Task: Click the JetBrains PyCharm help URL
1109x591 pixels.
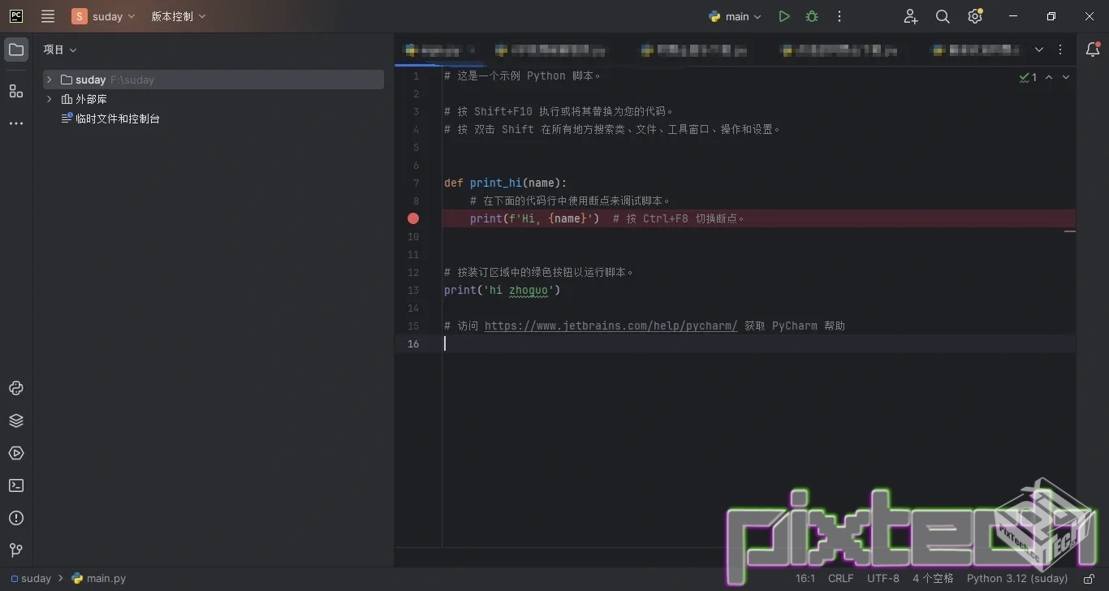Action: tap(611, 326)
